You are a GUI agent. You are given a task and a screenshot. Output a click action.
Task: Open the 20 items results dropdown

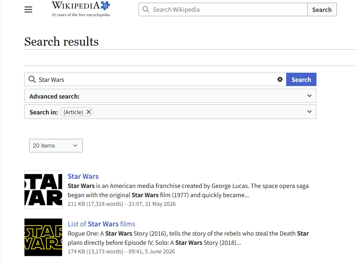pyautogui.click(x=56, y=146)
